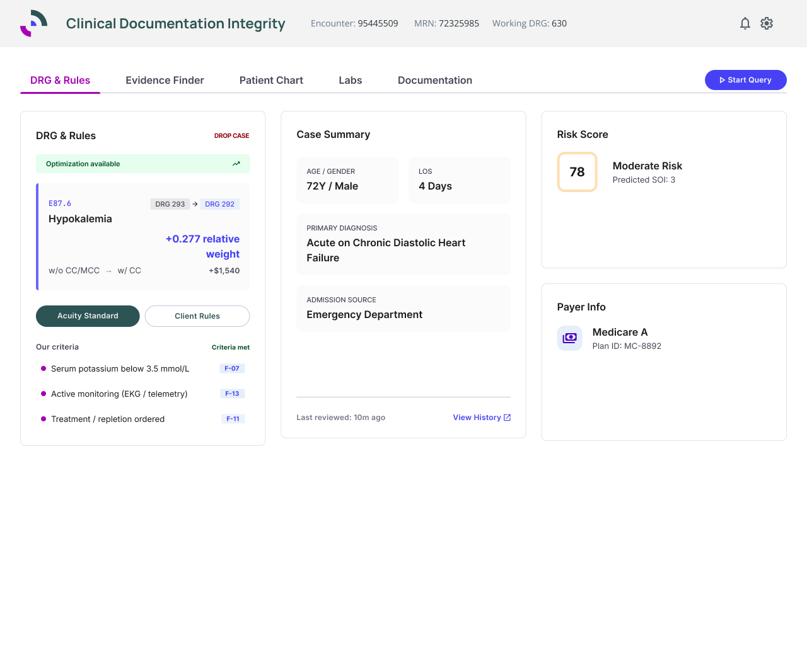807x660 pixels.
Task: Click the DROP CASE link
Action: click(x=231, y=135)
